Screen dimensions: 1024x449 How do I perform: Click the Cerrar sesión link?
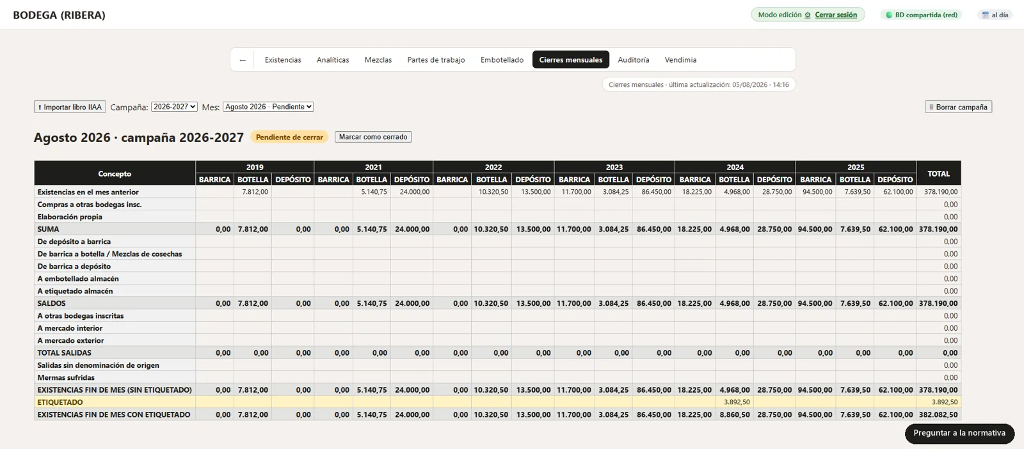pos(836,15)
